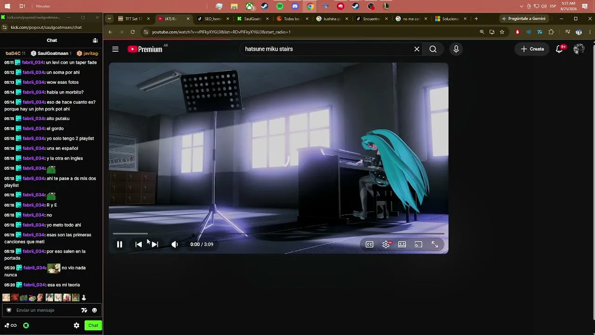The height and width of the screenshot is (335, 595).
Task: Switch to the 'Soluciona' Microsoft tab
Action: click(450, 19)
